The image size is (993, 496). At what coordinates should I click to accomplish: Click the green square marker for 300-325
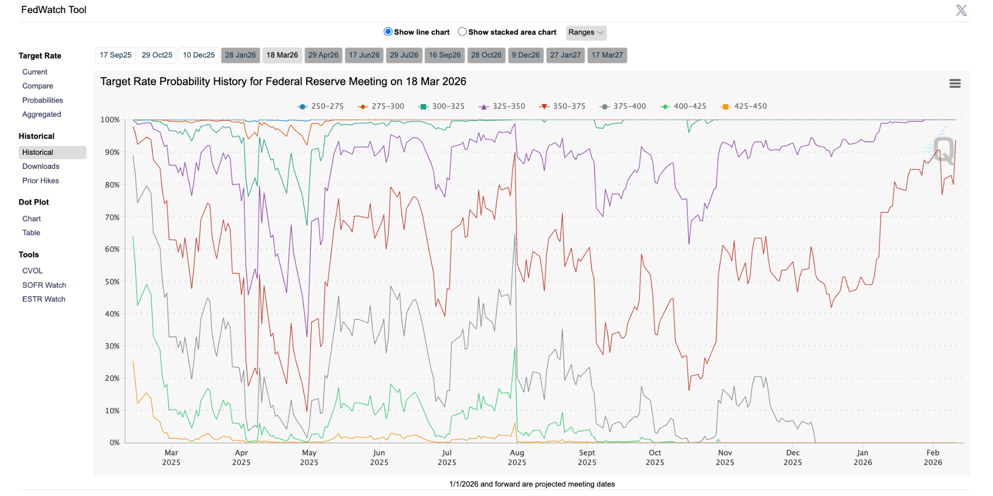point(423,106)
